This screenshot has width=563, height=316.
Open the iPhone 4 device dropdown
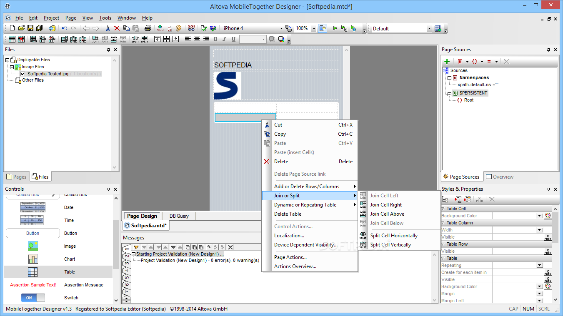(281, 28)
